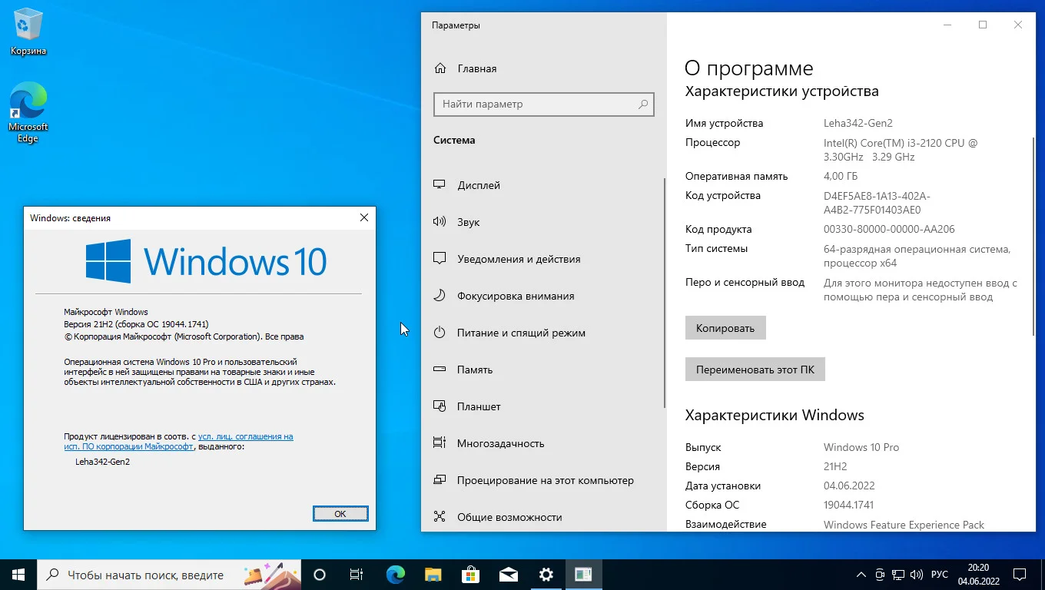Click the Система section heading in sidebar

click(x=454, y=140)
